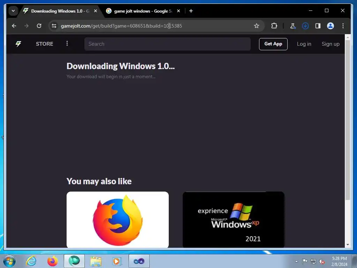Click the Sign up link
The height and width of the screenshot is (268, 357).
click(331, 44)
